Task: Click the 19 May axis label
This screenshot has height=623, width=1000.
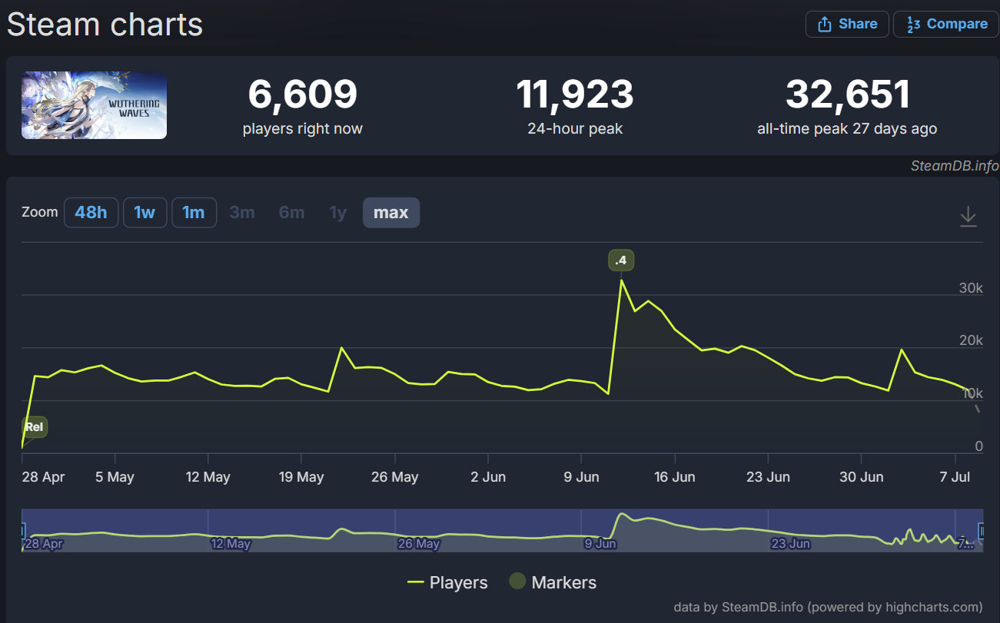Action: click(301, 477)
